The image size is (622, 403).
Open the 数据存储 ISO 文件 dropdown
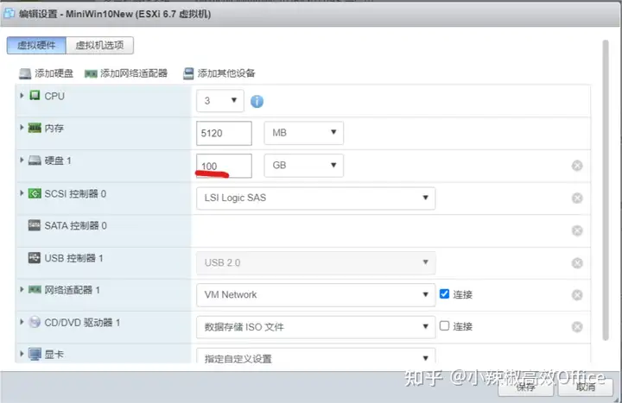click(x=316, y=327)
